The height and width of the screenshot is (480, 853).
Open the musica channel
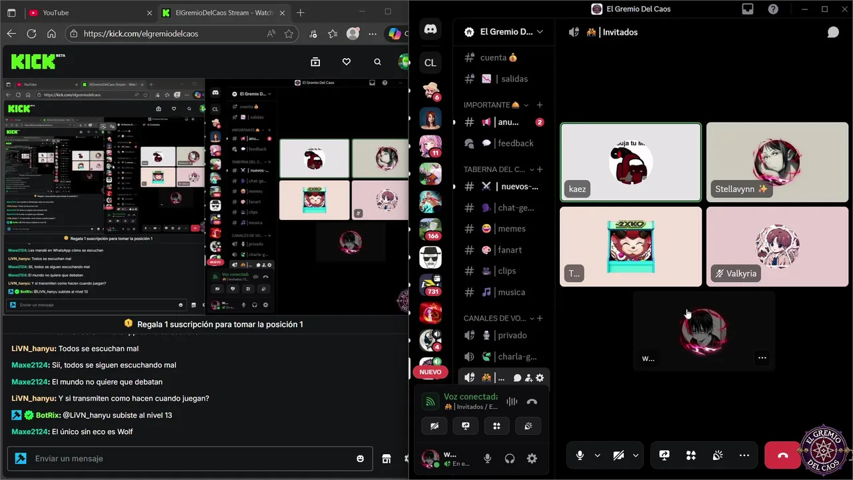click(x=503, y=292)
